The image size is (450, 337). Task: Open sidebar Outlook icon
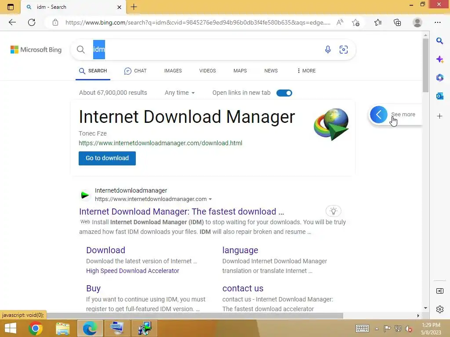[439, 96]
